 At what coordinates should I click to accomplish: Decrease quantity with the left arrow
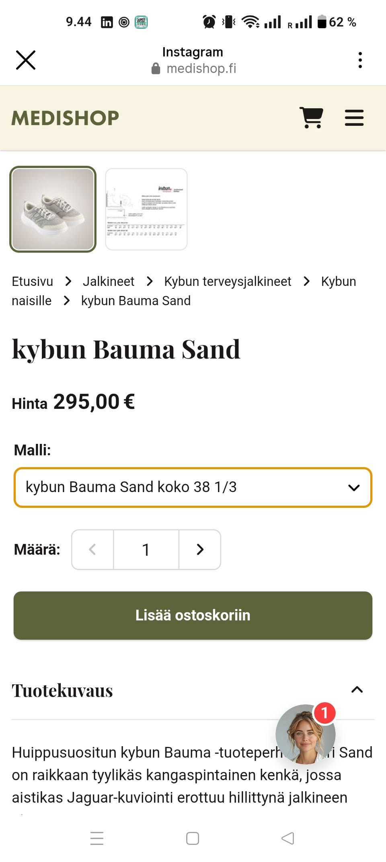pos(92,550)
